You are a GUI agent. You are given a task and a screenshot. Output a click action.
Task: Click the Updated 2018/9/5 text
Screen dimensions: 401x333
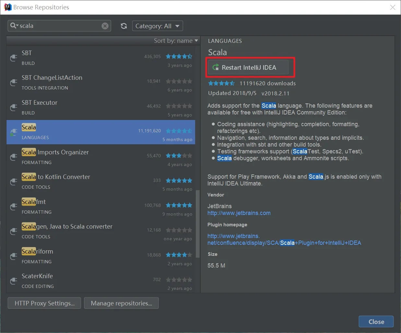pos(232,93)
